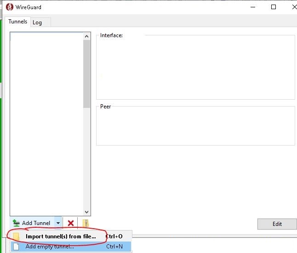Click inside the empty tunnels list
The height and width of the screenshot is (253, 297).
[x=46, y=124]
